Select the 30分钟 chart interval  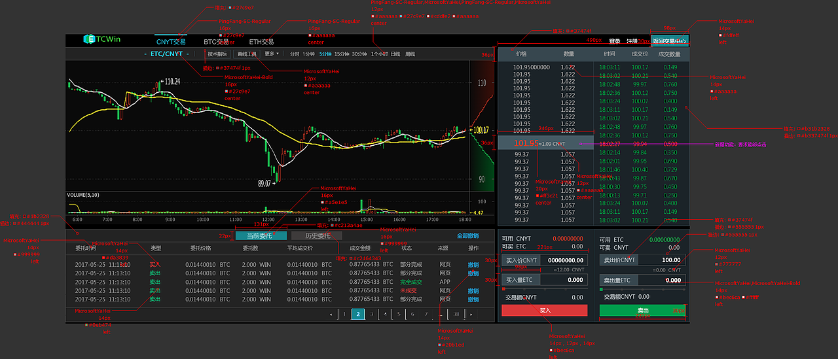point(359,54)
